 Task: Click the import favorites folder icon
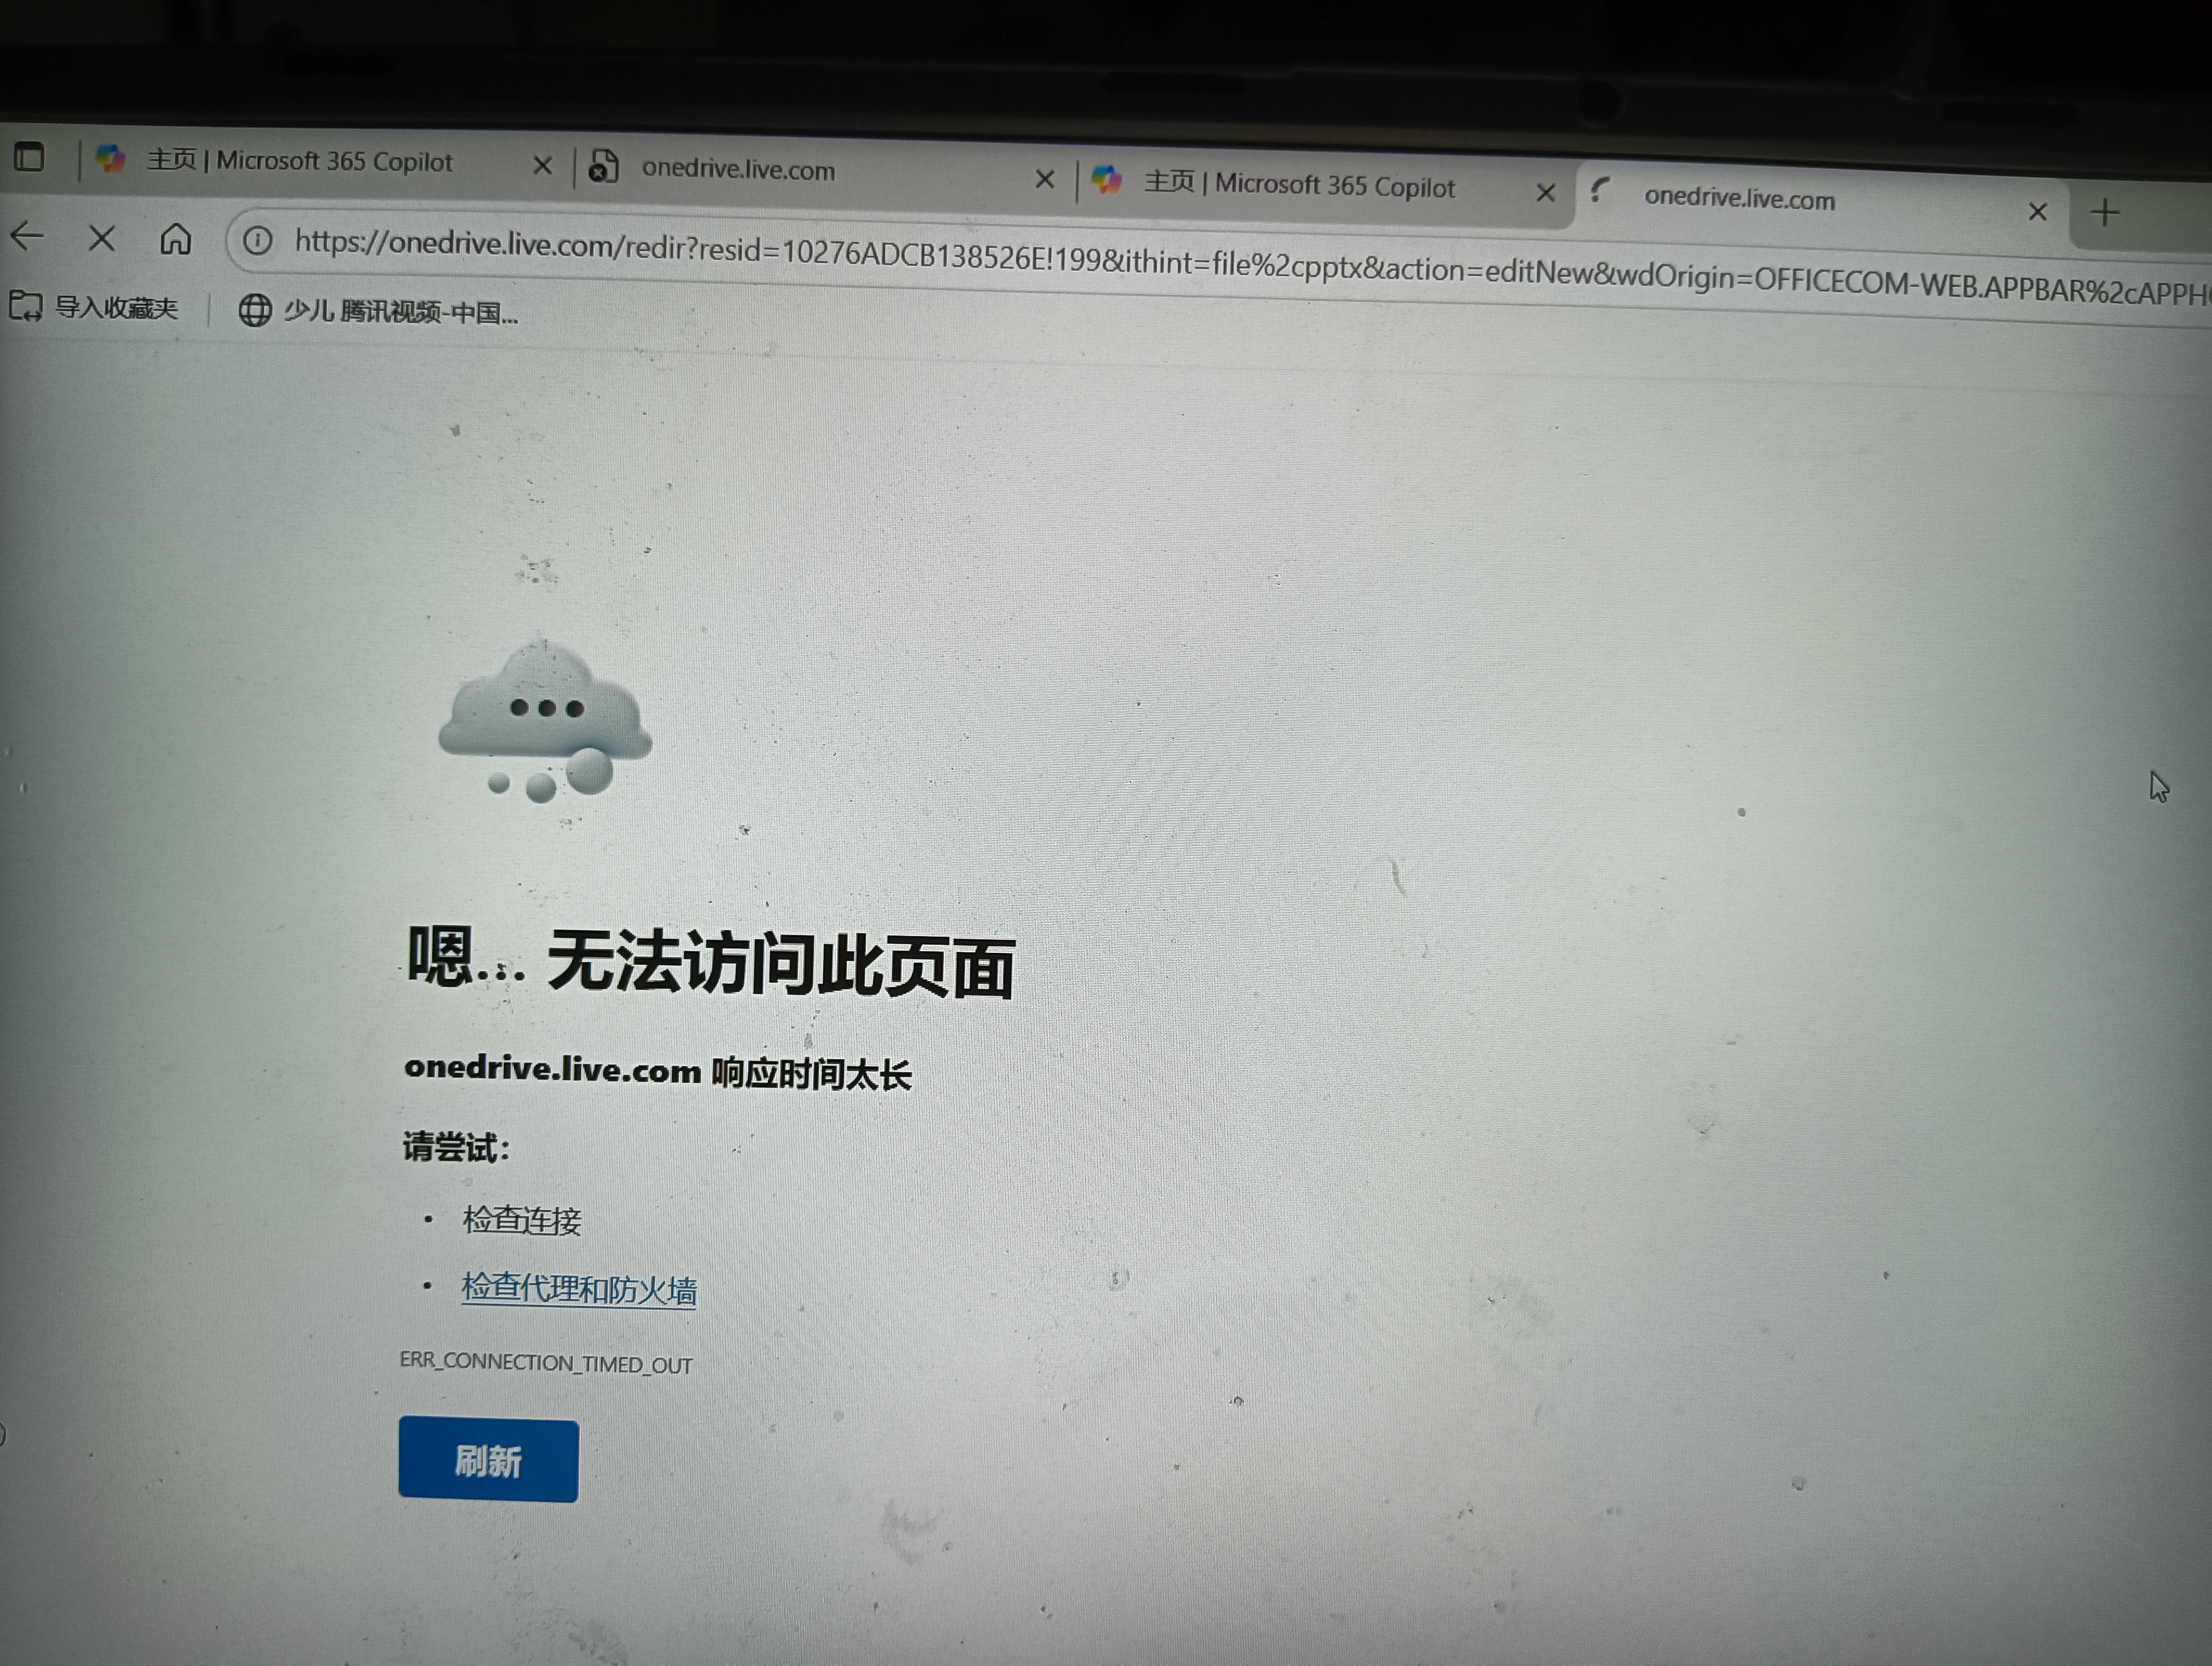coord(25,305)
